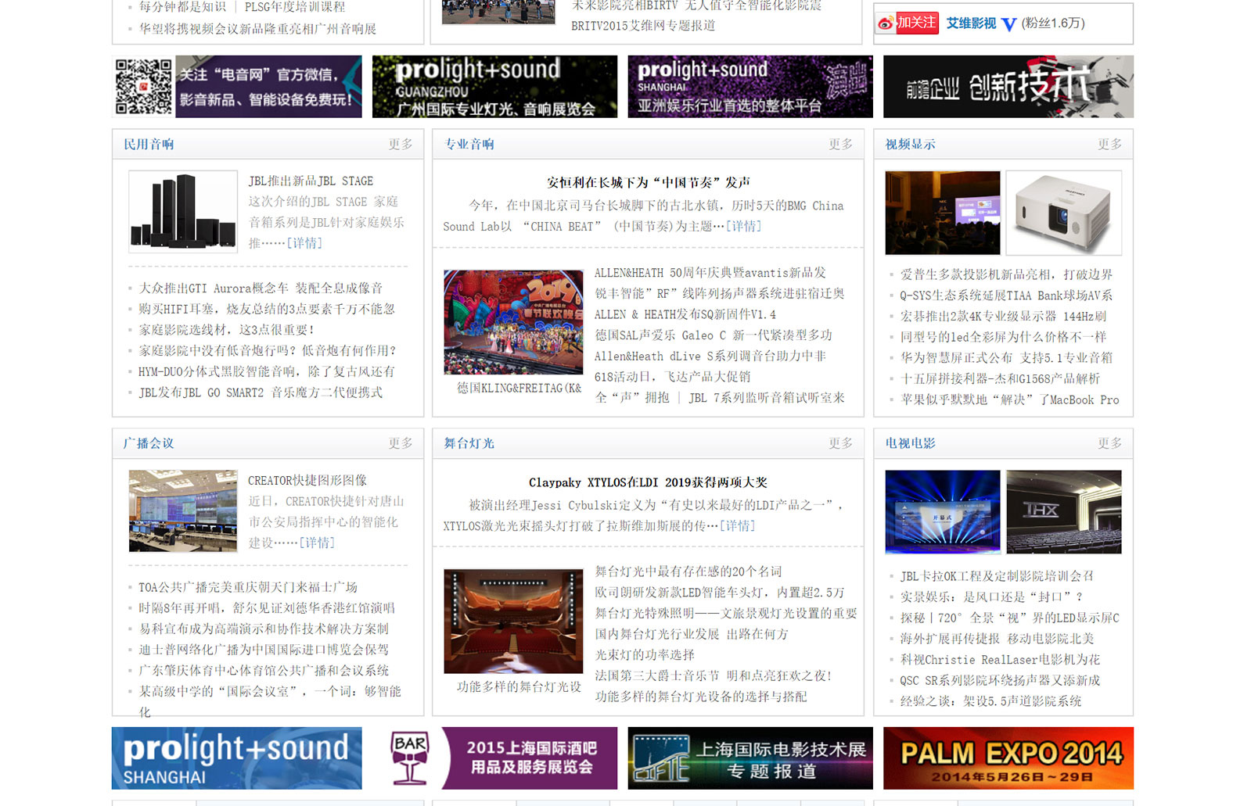Open the Claypaky XTYLOS LDI 2019 headline
The image size is (1251, 806).
point(648,482)
